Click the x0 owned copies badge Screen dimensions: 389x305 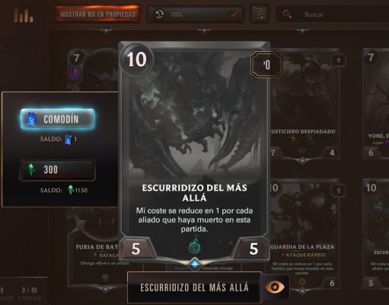[x=266, y=65]
